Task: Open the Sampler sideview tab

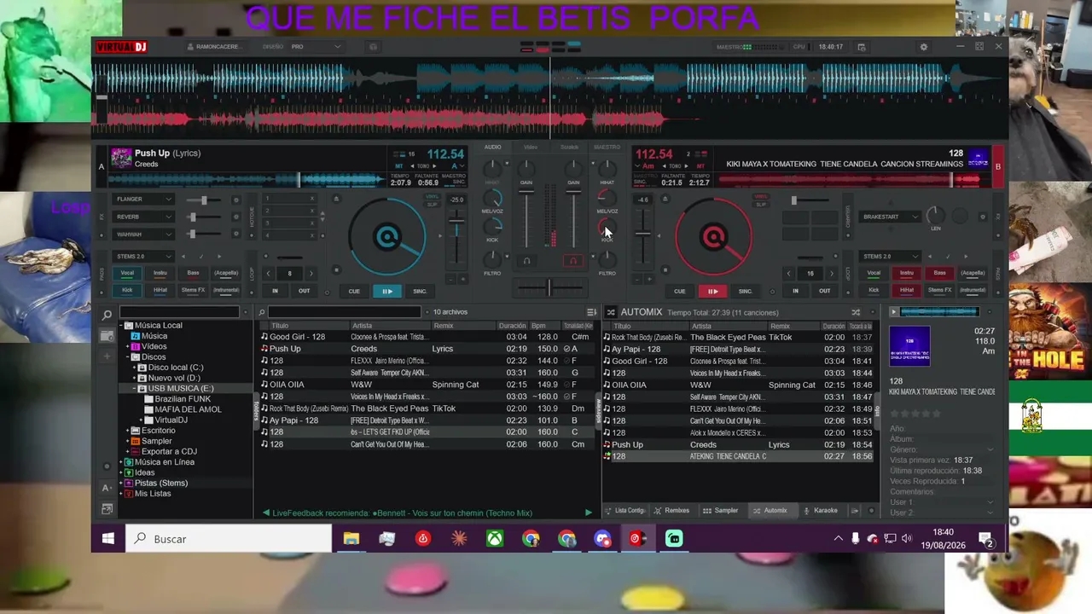Action: (x=721, y=511)
